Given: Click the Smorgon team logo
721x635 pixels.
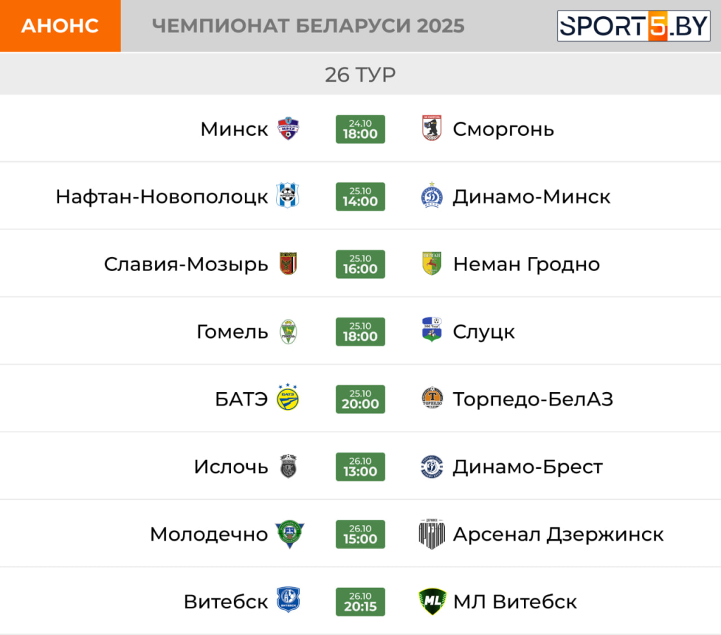Looking at the screenshot, I should (x=432, y=129).
